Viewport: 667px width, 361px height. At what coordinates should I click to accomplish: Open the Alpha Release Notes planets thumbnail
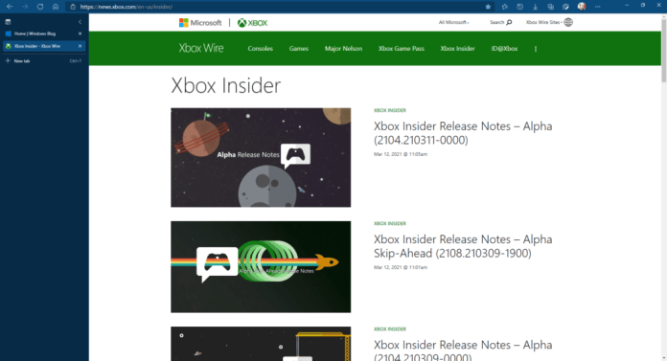pos(261,157)
